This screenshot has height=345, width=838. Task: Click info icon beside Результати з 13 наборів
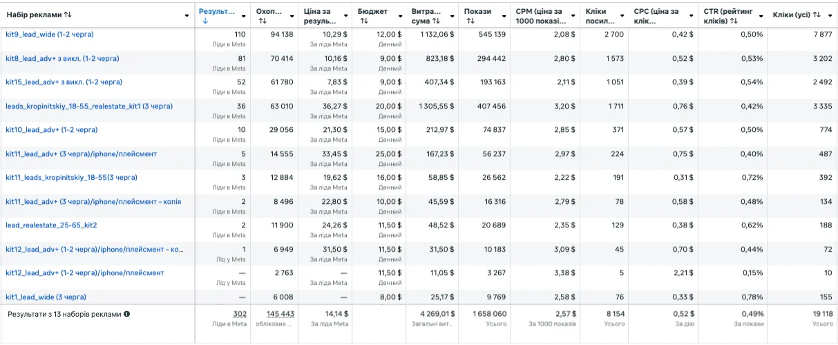tap(126, 314)
